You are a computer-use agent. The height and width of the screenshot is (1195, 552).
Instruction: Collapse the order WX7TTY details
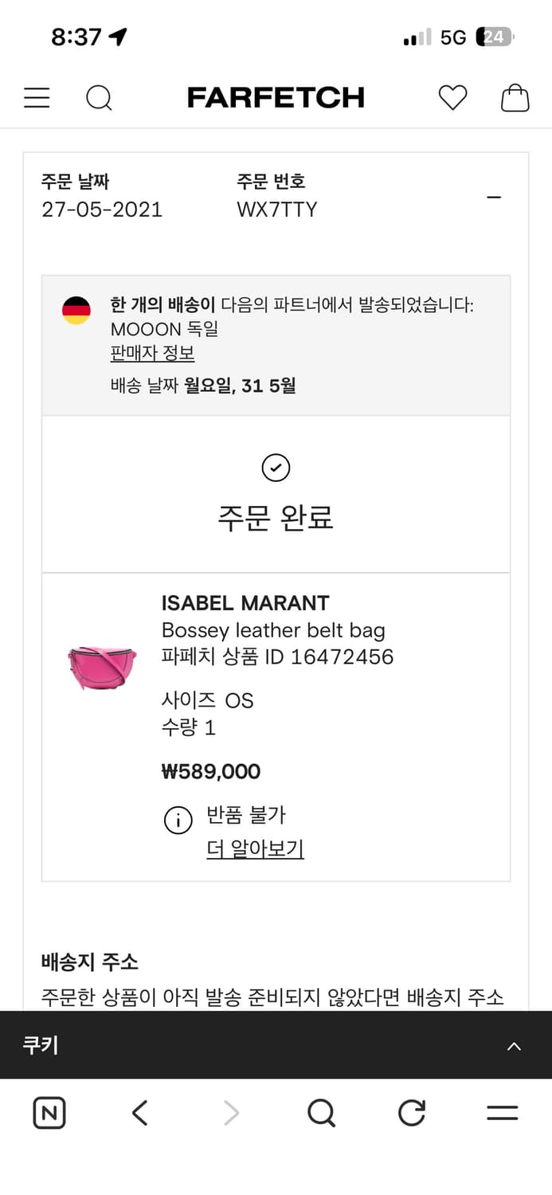click(x=494, y=198)
